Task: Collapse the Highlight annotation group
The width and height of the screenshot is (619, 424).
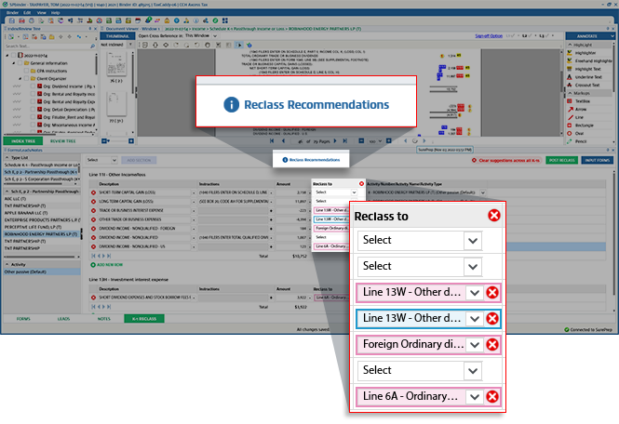Action: [x=570, y=45]
